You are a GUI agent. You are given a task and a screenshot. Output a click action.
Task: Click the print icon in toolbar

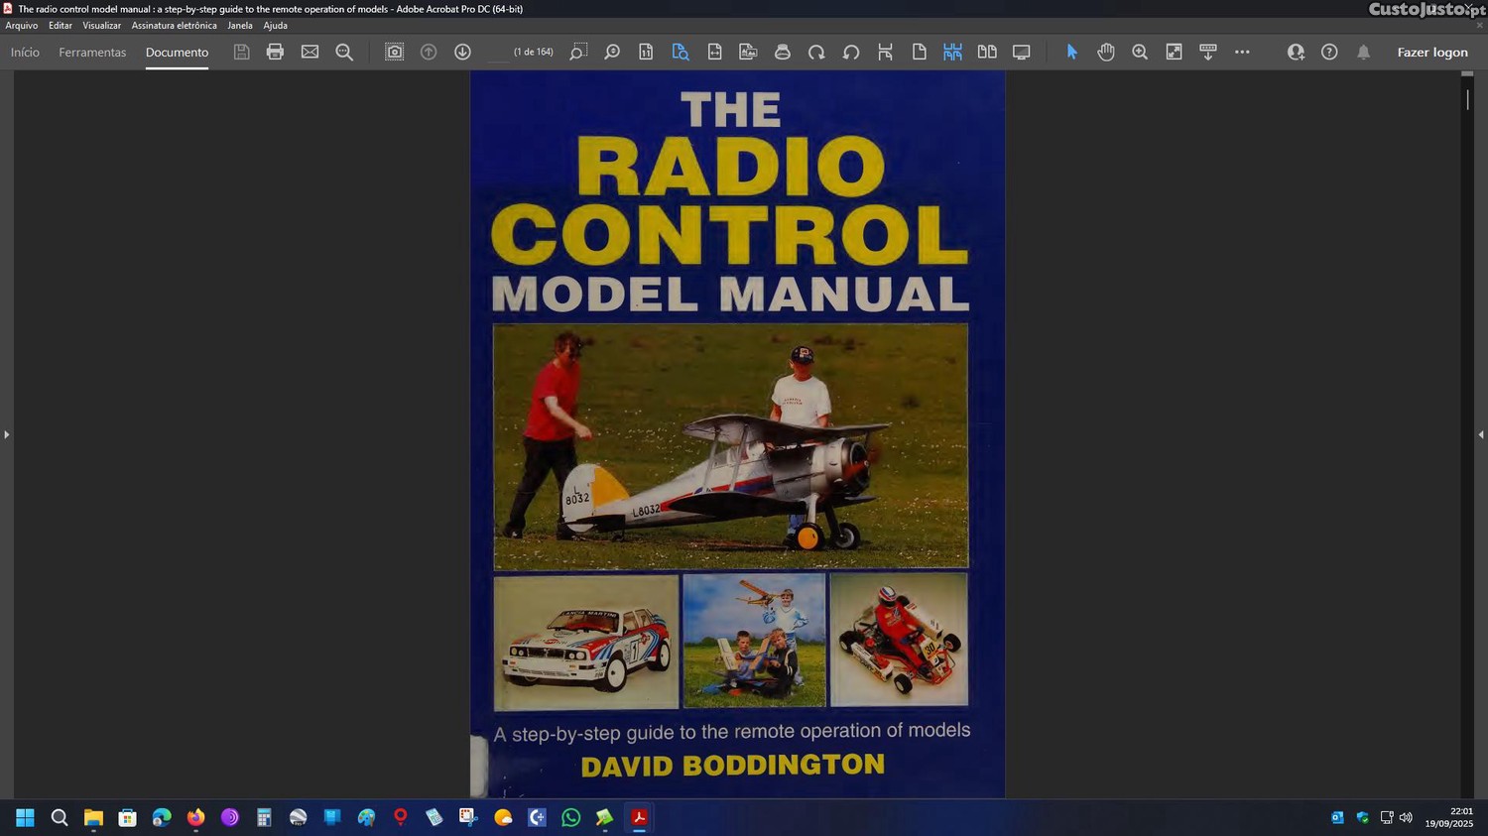(x=275, y=52)
